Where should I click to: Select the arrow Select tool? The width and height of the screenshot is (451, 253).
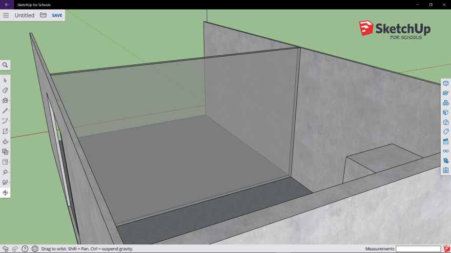coord(5,80)
